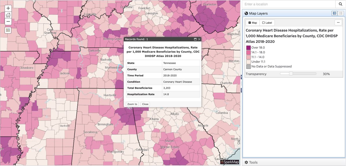Click the 'Time Period' row label
346x166 pixels.
coord(135,76)
